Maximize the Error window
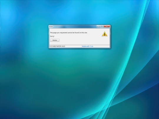Screen dimensions: 159x119 click(102, 26)
